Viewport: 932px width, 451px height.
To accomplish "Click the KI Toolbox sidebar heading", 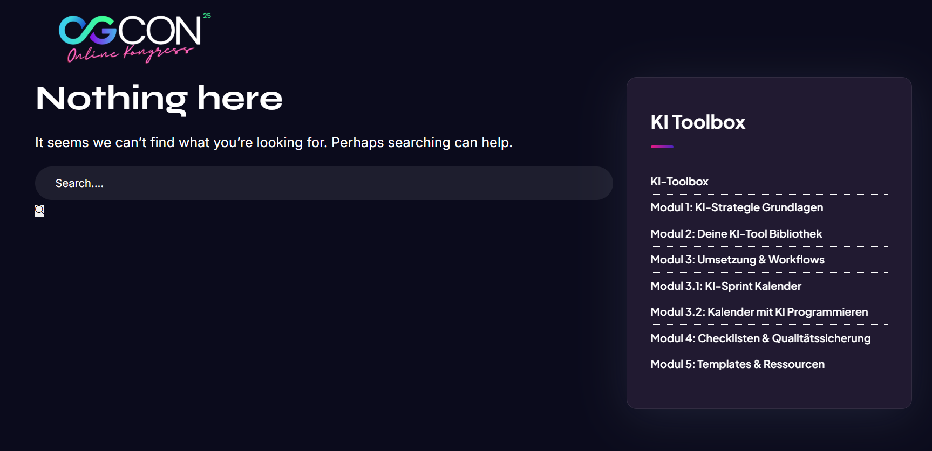I will (697, 122).
